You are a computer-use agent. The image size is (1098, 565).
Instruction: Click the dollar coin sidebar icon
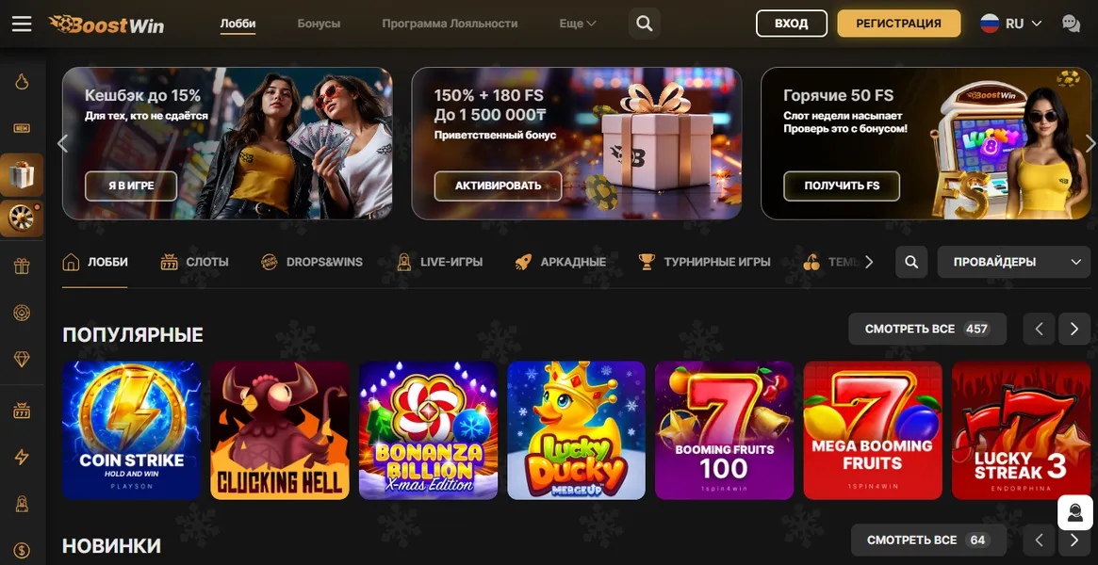coord(22,551)
